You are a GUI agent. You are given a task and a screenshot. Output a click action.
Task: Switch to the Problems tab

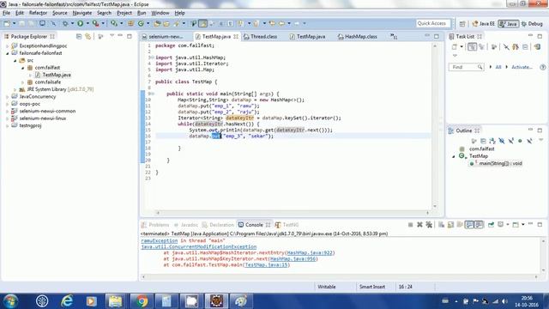pyautogui.click(x=155, y=225)
